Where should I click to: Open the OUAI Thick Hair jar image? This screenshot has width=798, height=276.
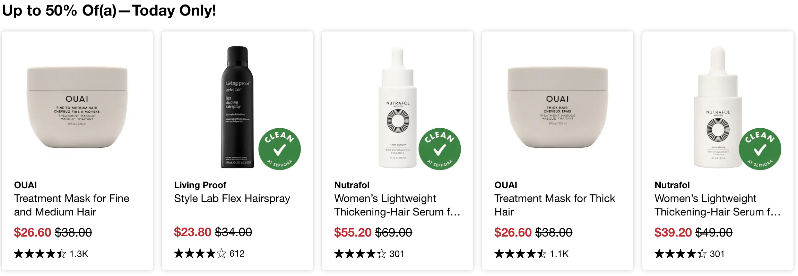(x=558, y=107)
